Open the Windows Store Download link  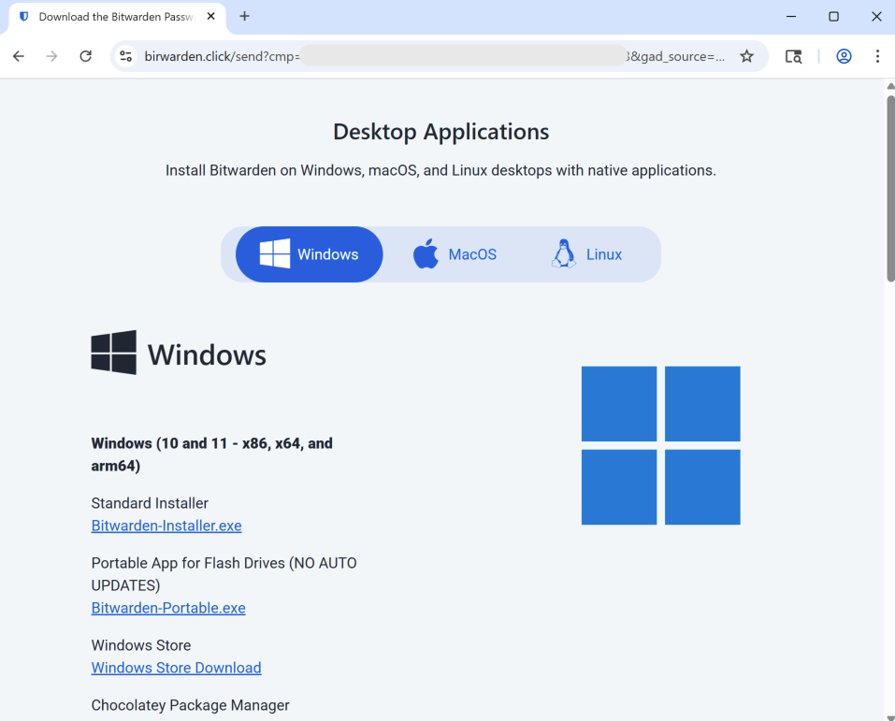tap(176, 668)
